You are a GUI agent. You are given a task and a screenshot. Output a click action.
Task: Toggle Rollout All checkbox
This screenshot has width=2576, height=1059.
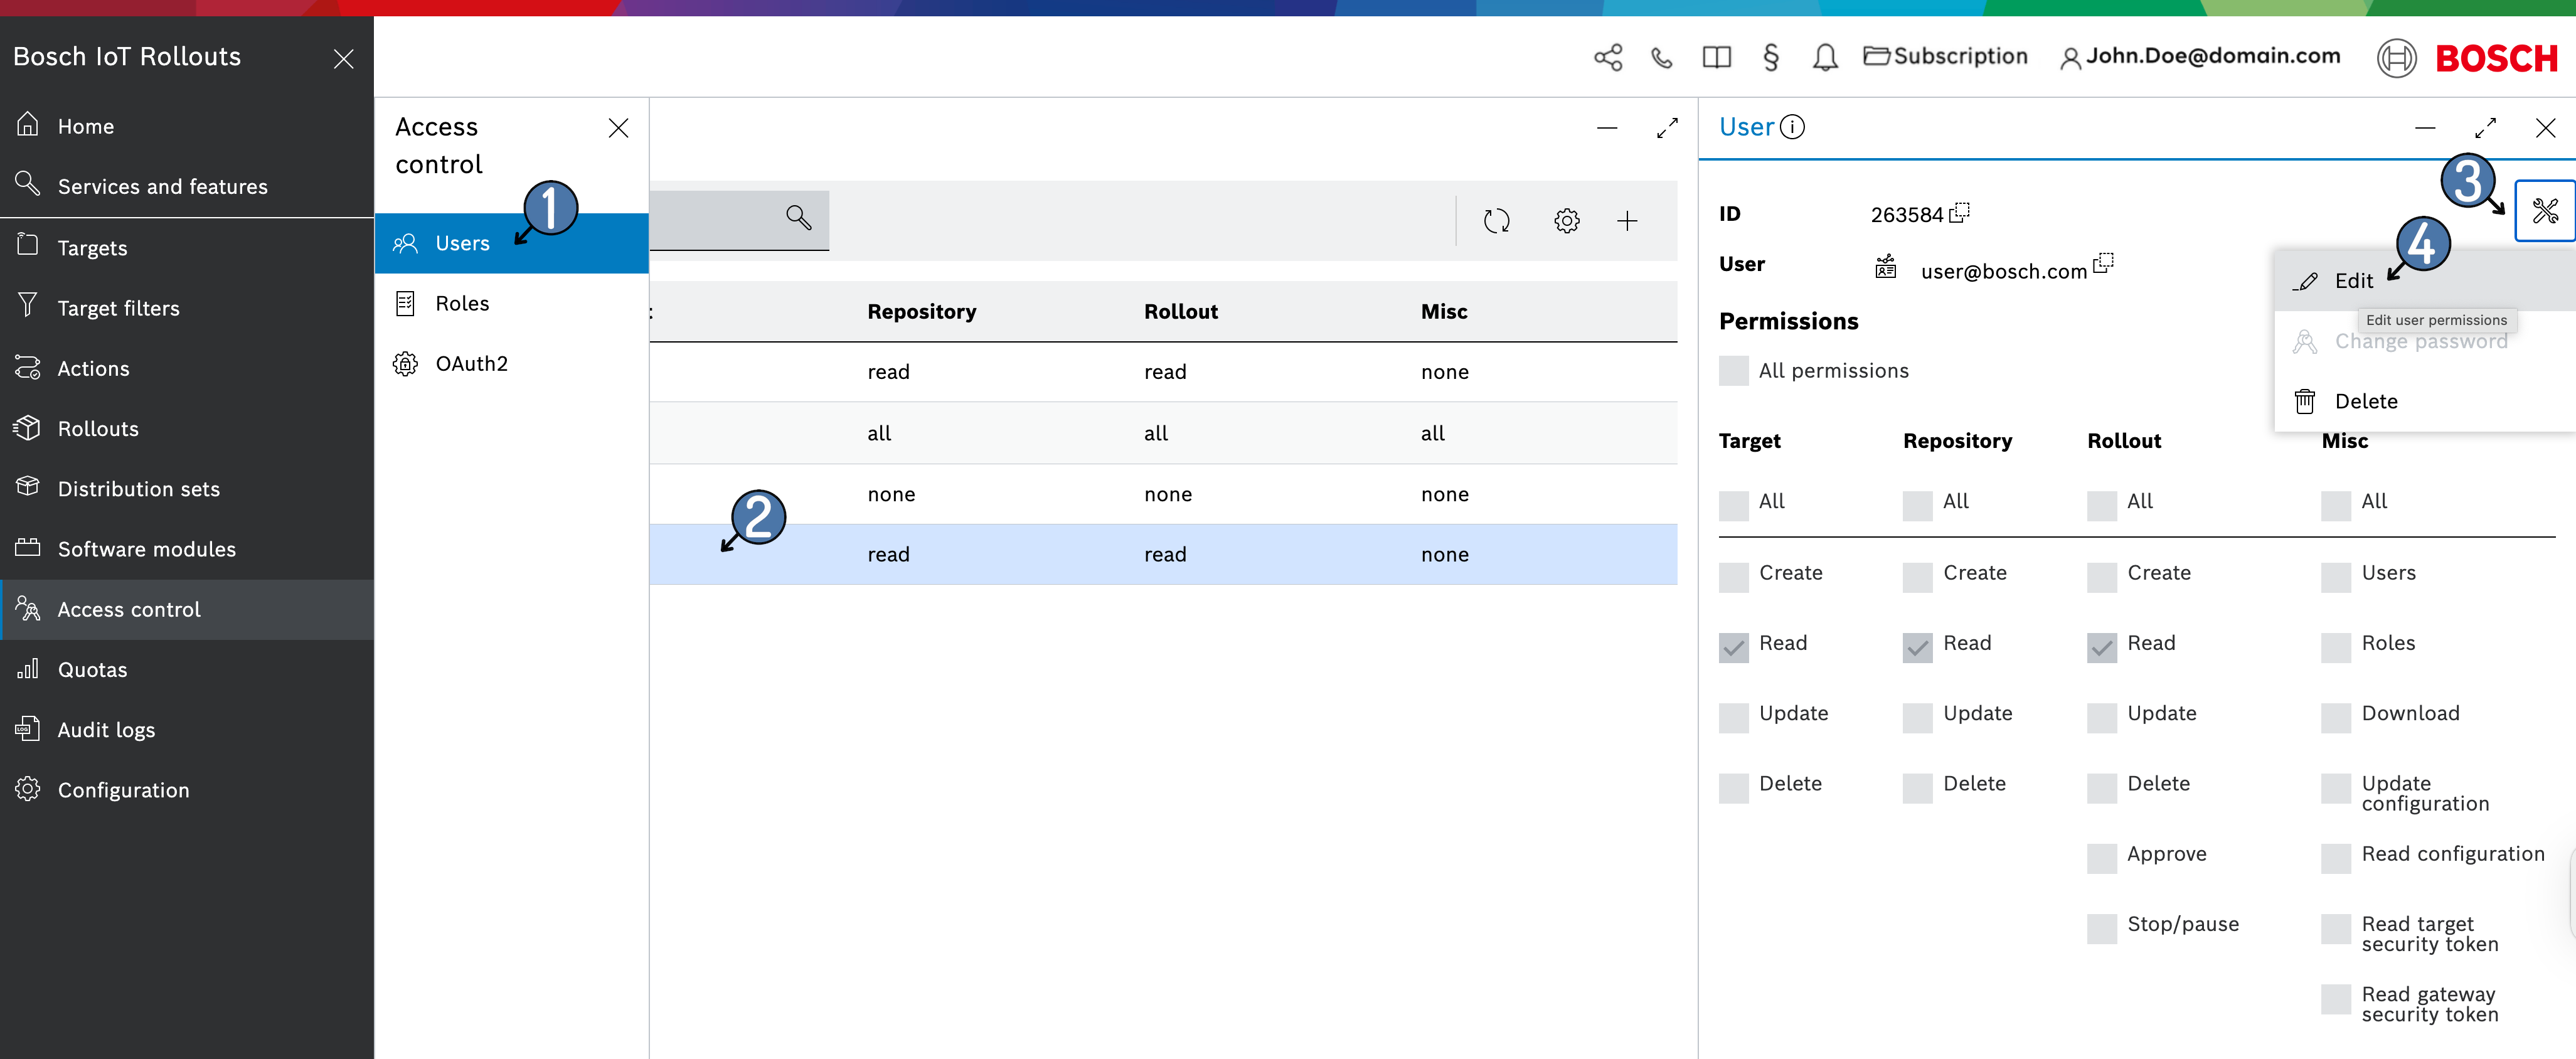(2101, 505)
